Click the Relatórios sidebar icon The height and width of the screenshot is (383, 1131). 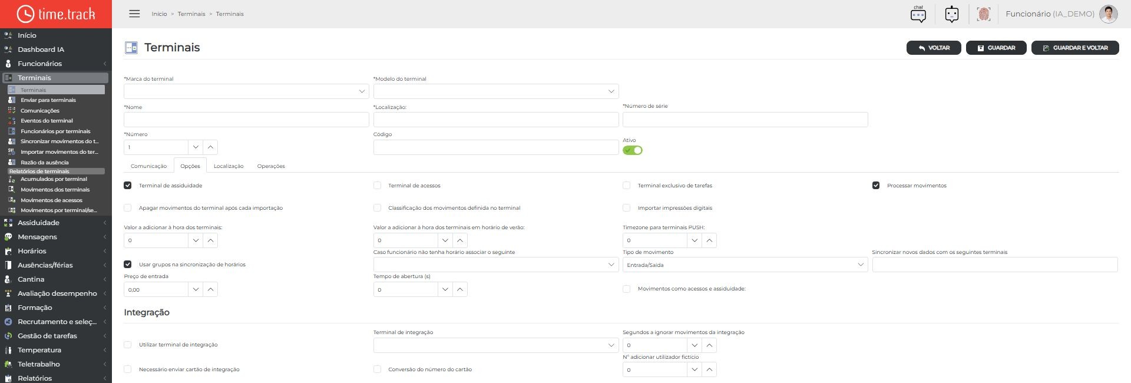[8, 378]
